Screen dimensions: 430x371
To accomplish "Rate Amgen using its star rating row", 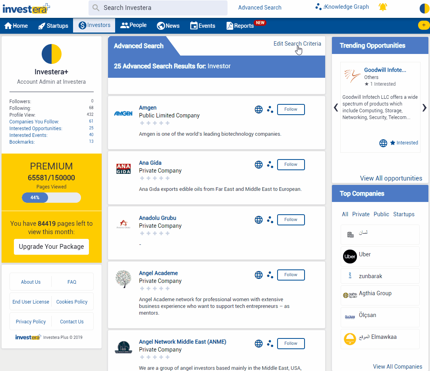I will tap(155, 123).
